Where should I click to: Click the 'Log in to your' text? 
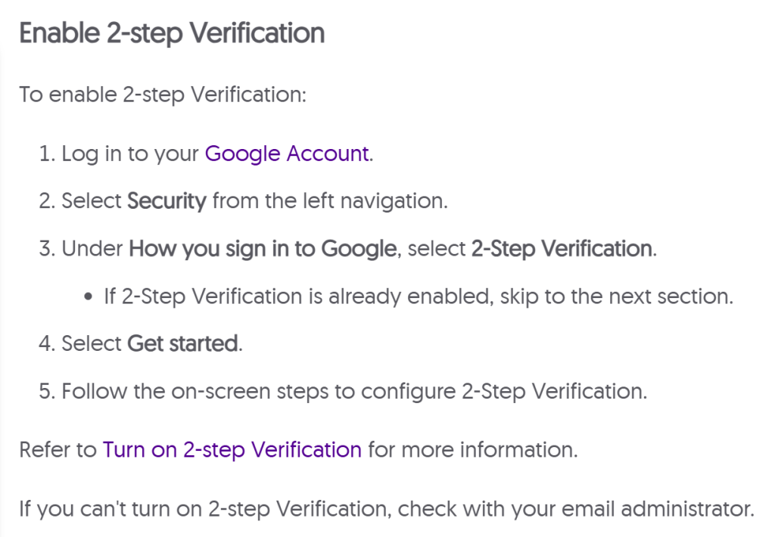pos(131,154)
